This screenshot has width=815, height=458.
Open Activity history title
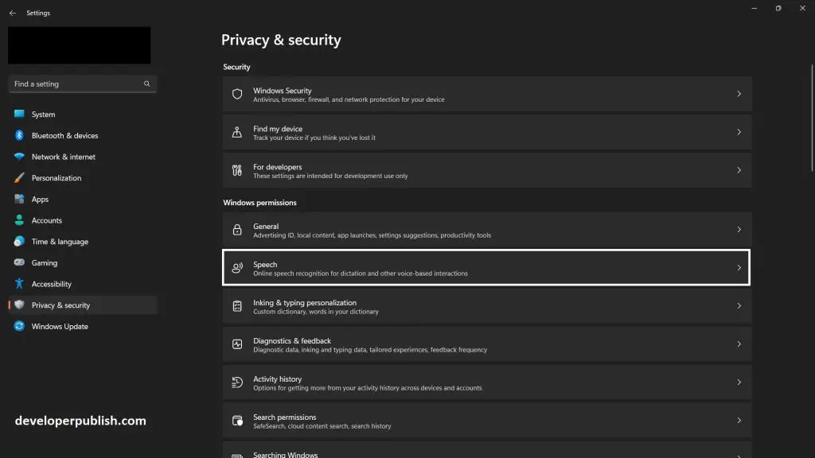click(x=277, y=379)
